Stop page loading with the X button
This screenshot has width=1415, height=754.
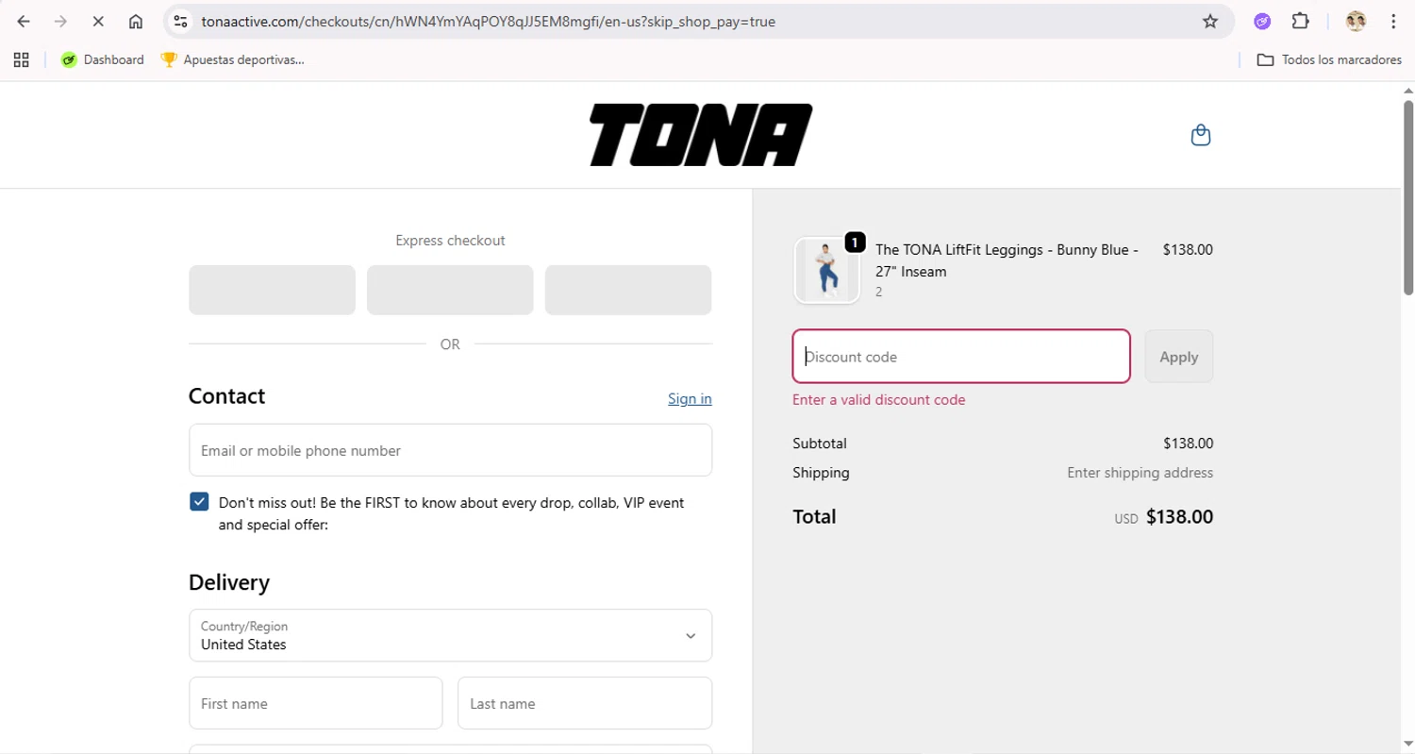98,22
